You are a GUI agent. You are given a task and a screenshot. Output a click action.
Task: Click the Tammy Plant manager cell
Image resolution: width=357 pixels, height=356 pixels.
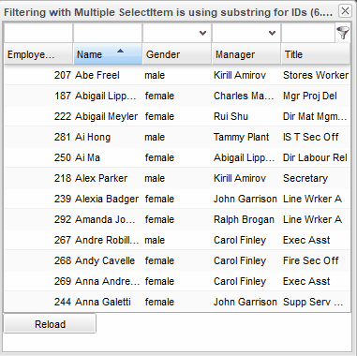(x=246, y=137)
